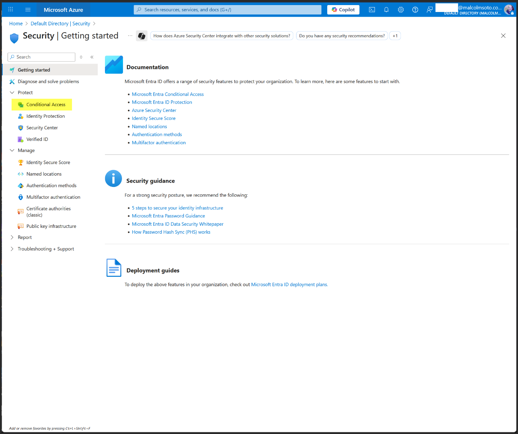Open portal settings gear

401,10
